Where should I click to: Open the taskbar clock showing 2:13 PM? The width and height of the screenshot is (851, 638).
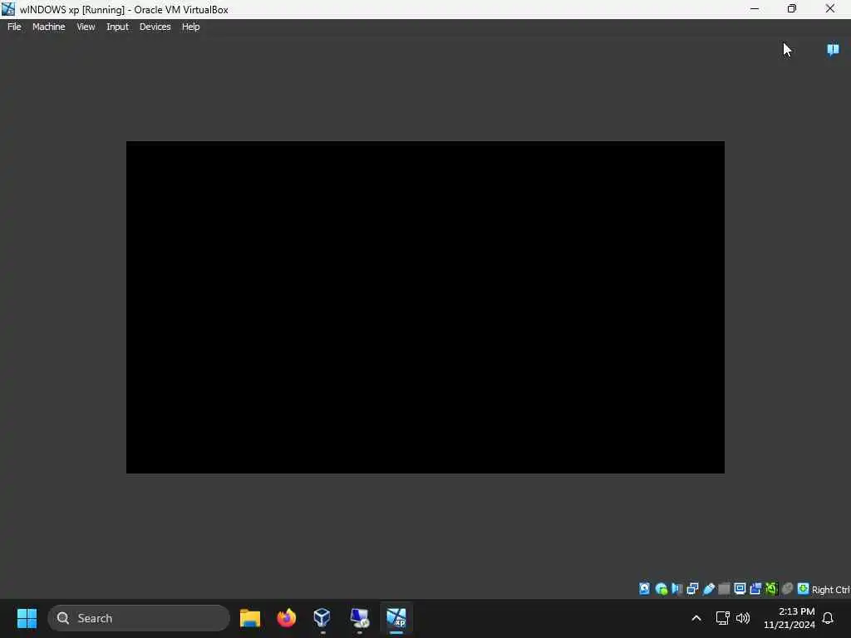[x=790, y=618]
